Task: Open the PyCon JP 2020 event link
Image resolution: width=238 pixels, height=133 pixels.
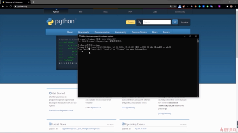Action: coord(140,129)
